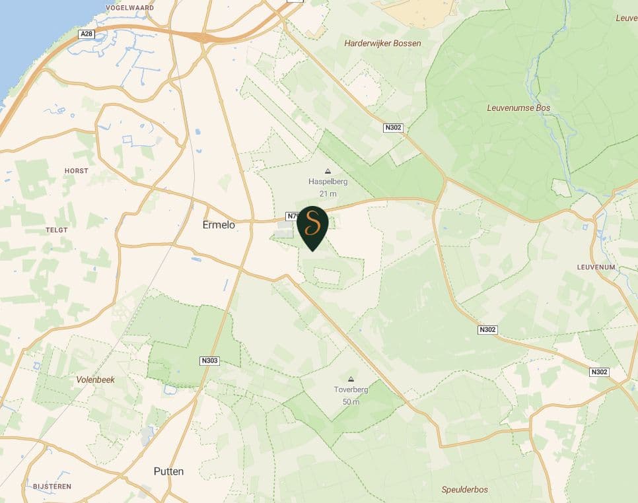The width and height of the screenshot is (638, 503).
Task: Select the Speulderbos forest label
Action: pyautogui.click(x=465, y=490)
